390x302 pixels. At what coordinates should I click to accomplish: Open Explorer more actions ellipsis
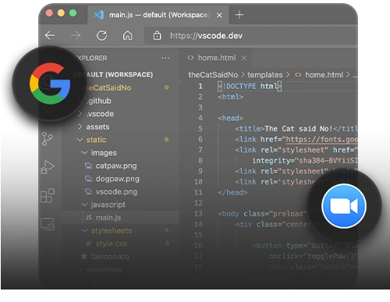[x=165, y=58]
